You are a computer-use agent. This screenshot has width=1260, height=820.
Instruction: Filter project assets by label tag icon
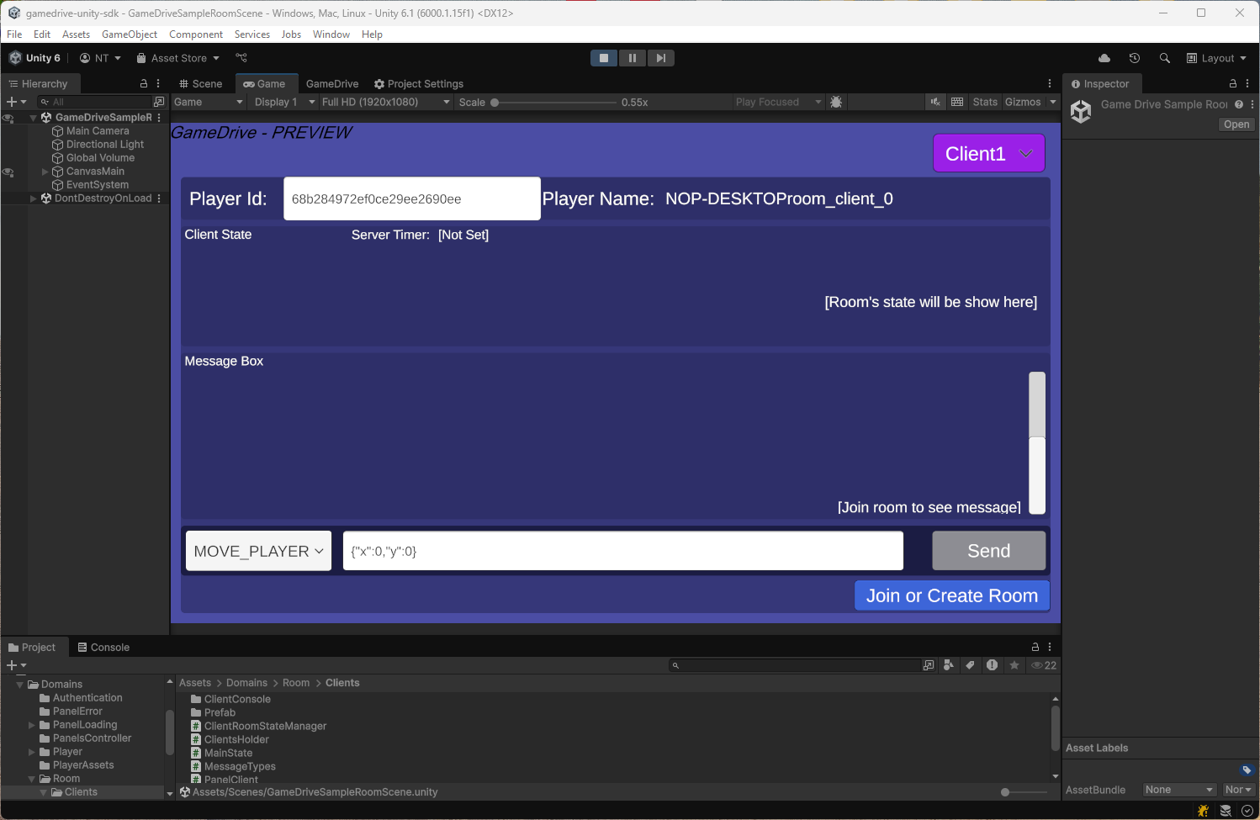(970, 665)
